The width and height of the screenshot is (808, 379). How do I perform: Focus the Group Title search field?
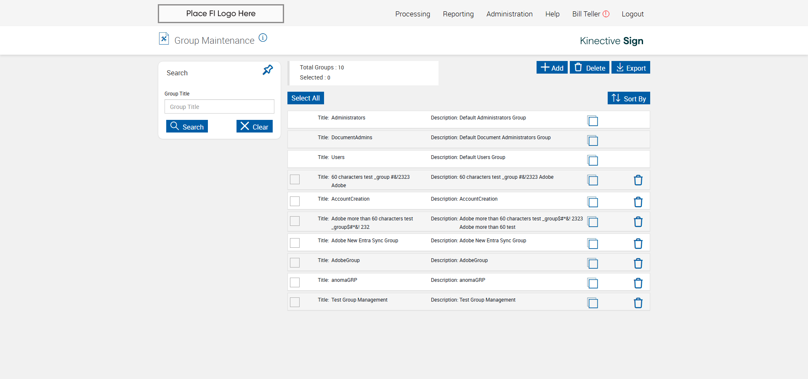219,107
